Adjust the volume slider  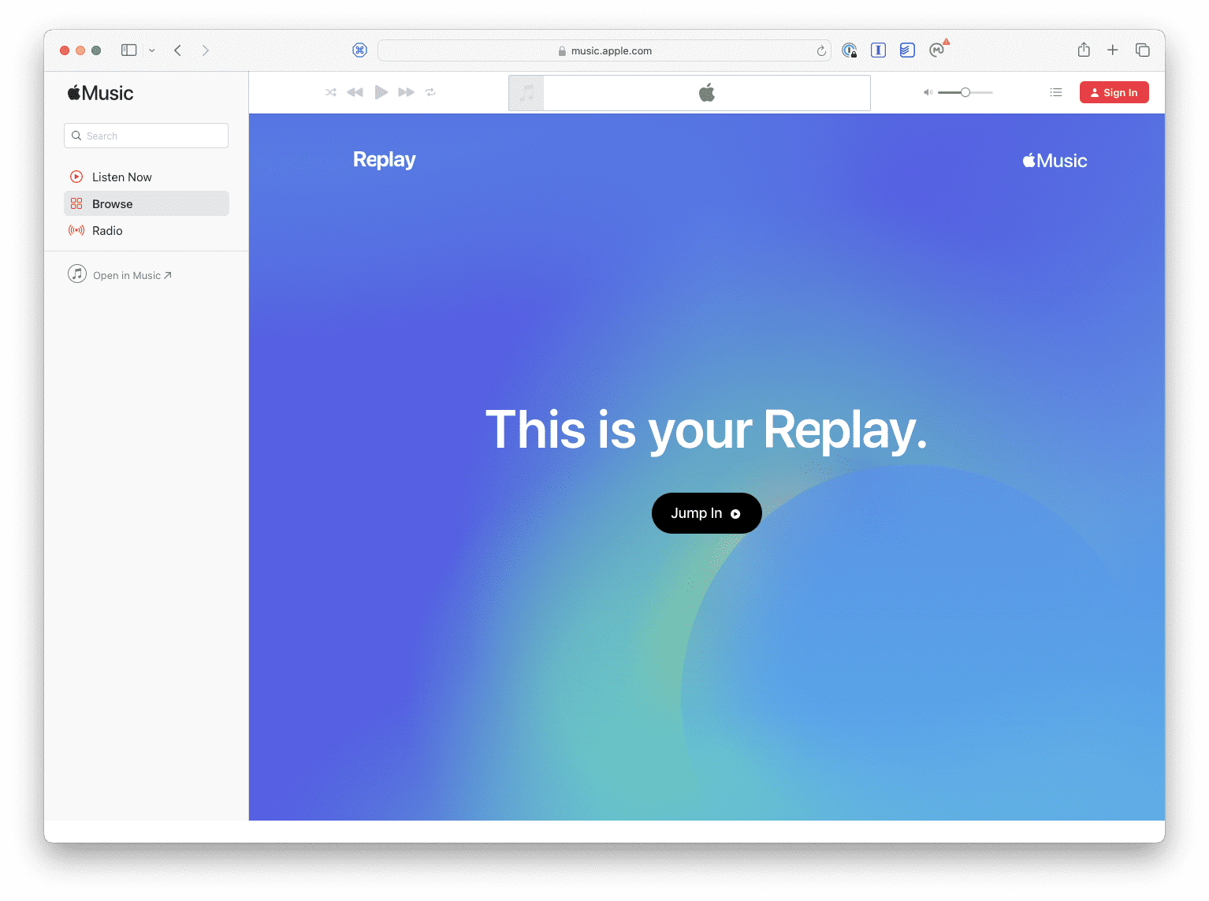965,92
